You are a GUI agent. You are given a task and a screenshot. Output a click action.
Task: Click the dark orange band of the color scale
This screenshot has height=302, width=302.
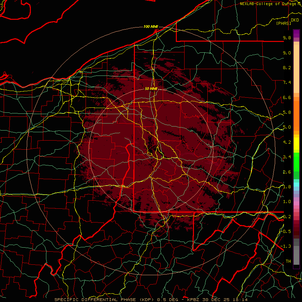pos(296,116)
